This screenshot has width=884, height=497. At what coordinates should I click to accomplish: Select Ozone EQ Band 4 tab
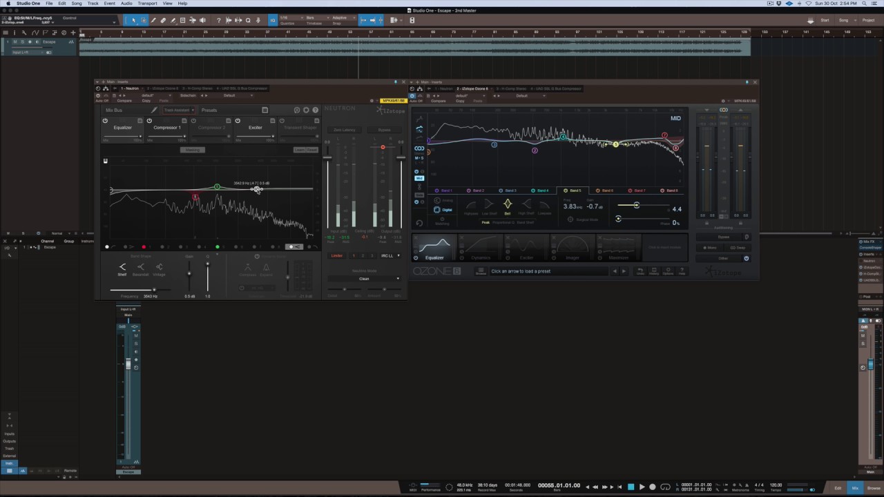[541, 191]
